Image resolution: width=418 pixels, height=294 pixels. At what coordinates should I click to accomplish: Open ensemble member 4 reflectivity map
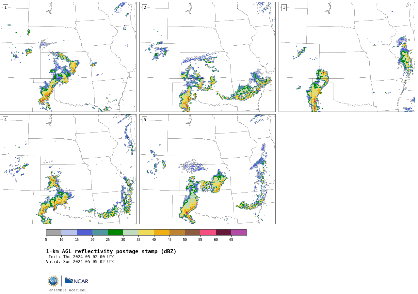tap(68, 169)
